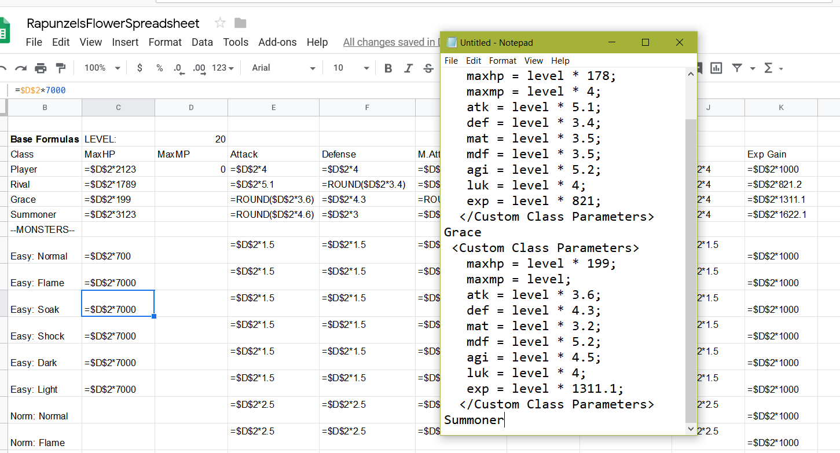The image size is (840, 453).
Task: Select the =ROUND($D$2*3.4) Defense cell
Action: 367,184
